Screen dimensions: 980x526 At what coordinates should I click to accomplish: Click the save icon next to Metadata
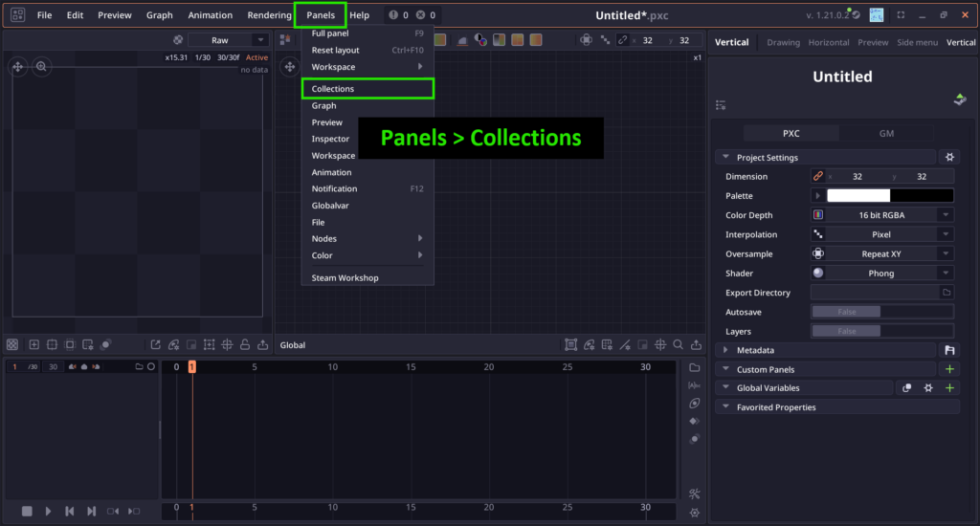coord(949,350)
